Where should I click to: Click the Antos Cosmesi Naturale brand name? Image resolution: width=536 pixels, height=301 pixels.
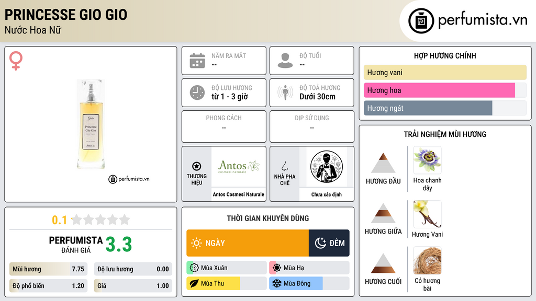(239, 194)
